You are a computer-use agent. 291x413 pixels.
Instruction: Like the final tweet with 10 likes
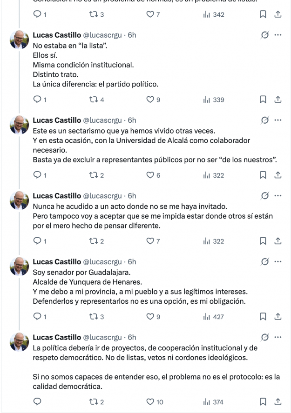(150, 402)
